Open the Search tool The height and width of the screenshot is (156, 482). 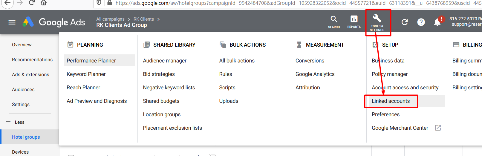pyautogui.click(x=334, y=22)
